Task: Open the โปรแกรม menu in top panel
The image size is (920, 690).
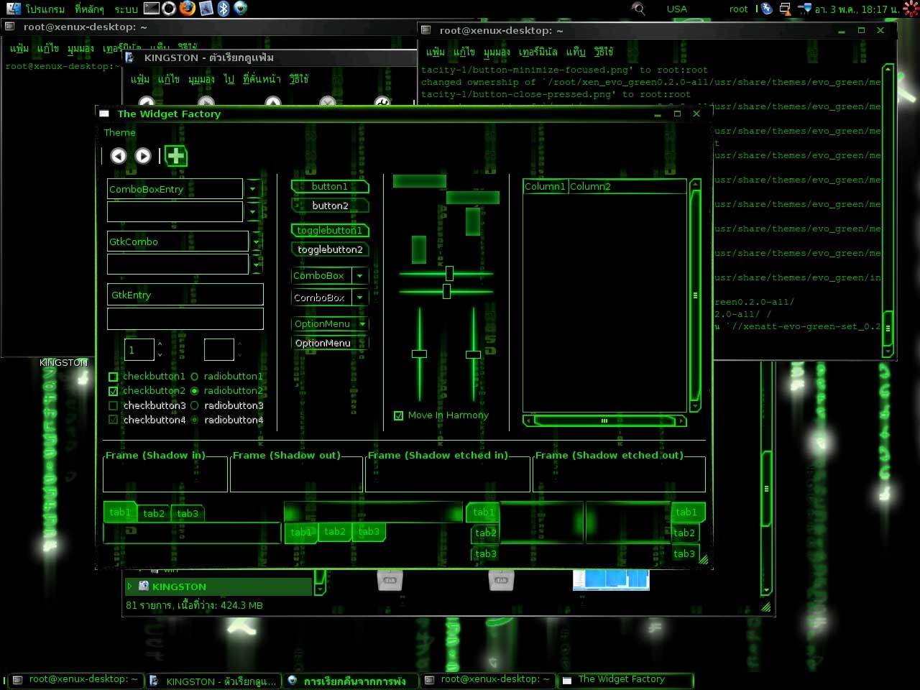Action: (x=45, y=9)
